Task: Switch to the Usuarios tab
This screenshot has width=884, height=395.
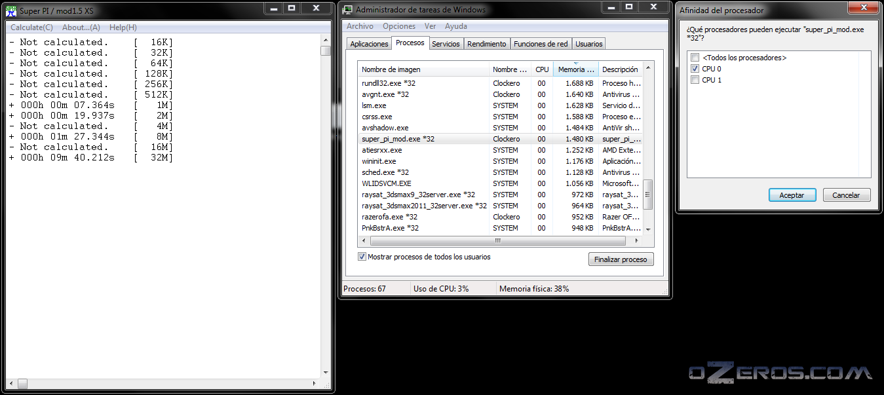Action: coord(588,44)
